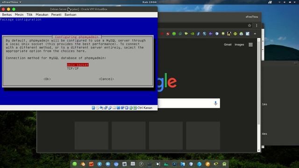Image resolution: width=299 pixels, height=168 pixels.
Task: Open the system menu arrow in top-right panel
Action: click(295, 2)
